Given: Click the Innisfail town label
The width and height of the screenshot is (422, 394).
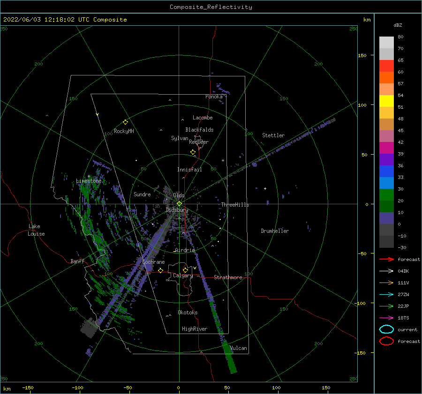Looking at the screenshot, I should coord(189,170).
